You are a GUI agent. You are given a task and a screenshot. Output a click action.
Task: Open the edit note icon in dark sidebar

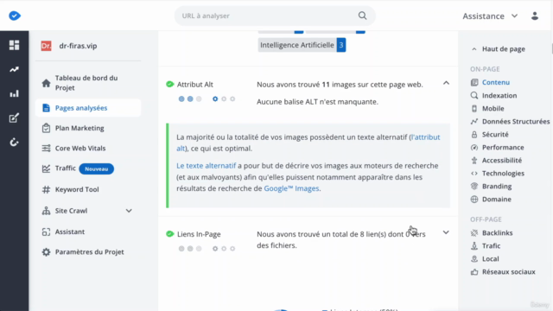(14, 117)
